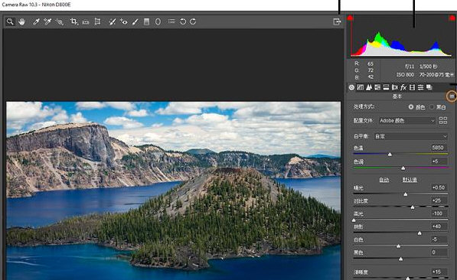Select the Radial Filter tool

pyautogui.click(x=158, y=21)
